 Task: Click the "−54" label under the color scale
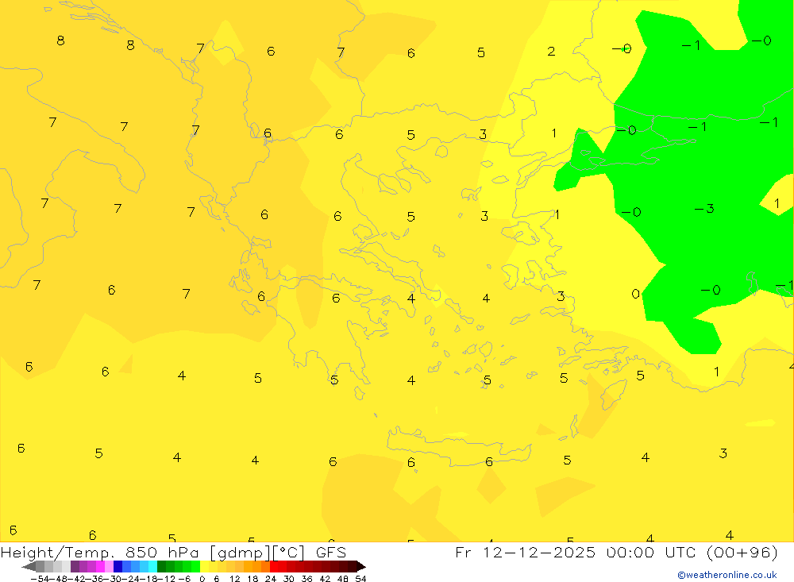pos(40,579)
